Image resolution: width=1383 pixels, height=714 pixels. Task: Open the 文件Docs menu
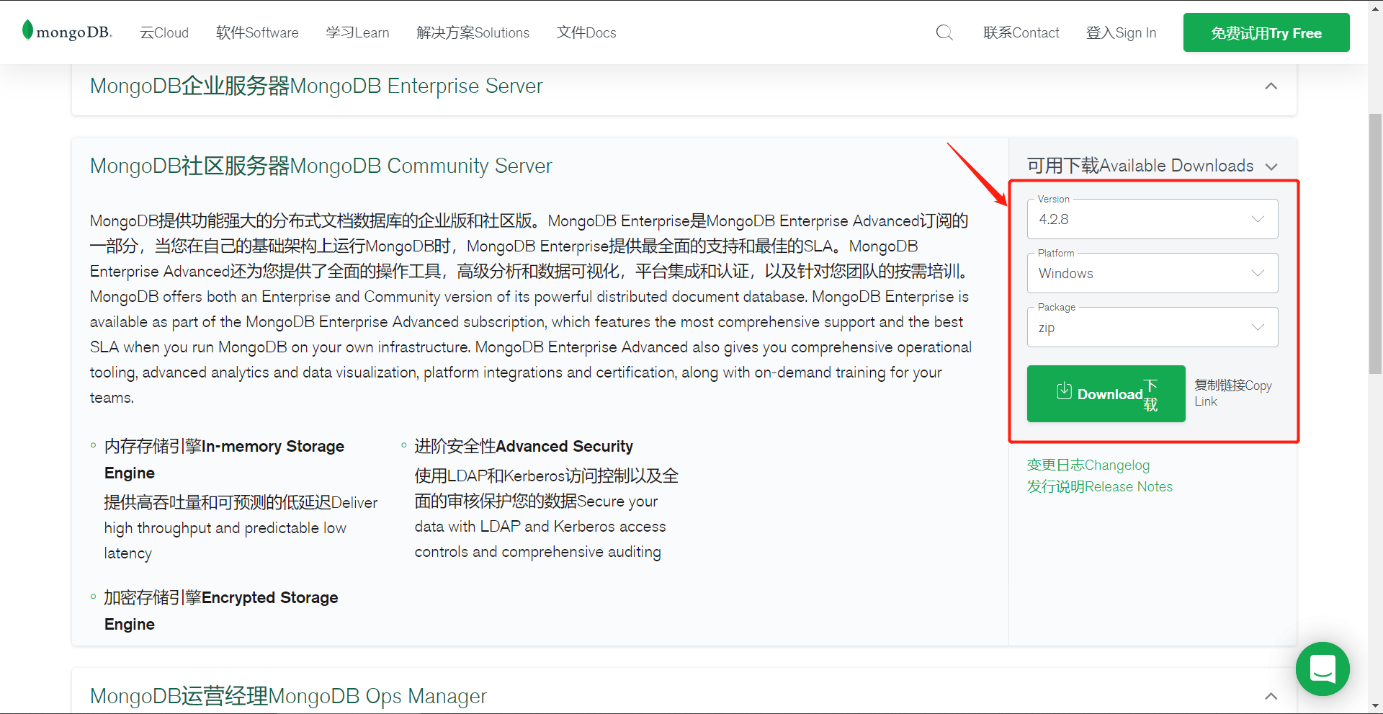click(x=586, y=32)
